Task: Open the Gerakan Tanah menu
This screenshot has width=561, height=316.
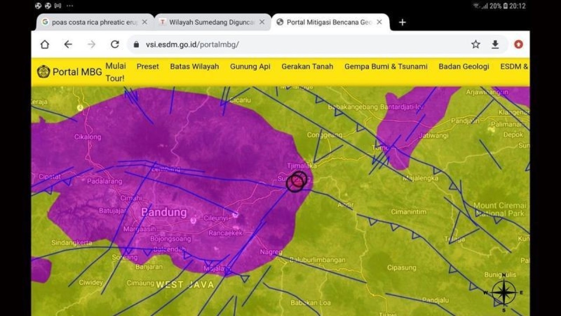Action: (307, 66)
